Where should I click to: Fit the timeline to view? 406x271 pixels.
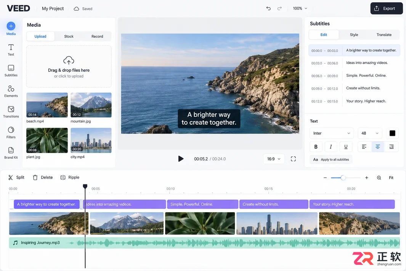tap(391, 177)
